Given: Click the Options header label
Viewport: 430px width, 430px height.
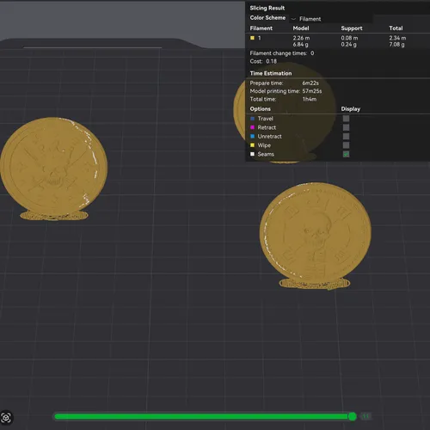Looking at the screenshot, I should click(261, 109).
